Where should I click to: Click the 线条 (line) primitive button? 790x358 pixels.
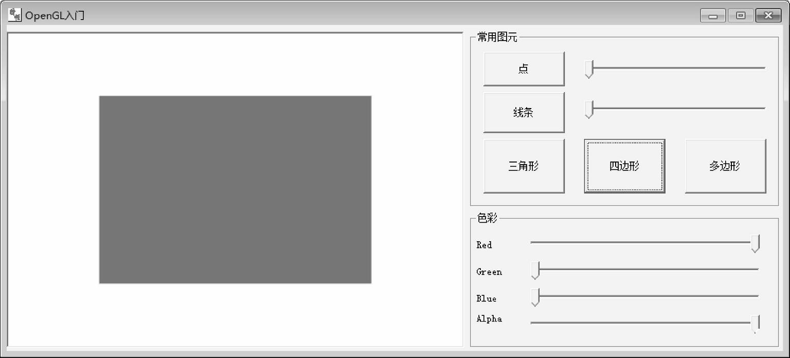click(524, 113)
